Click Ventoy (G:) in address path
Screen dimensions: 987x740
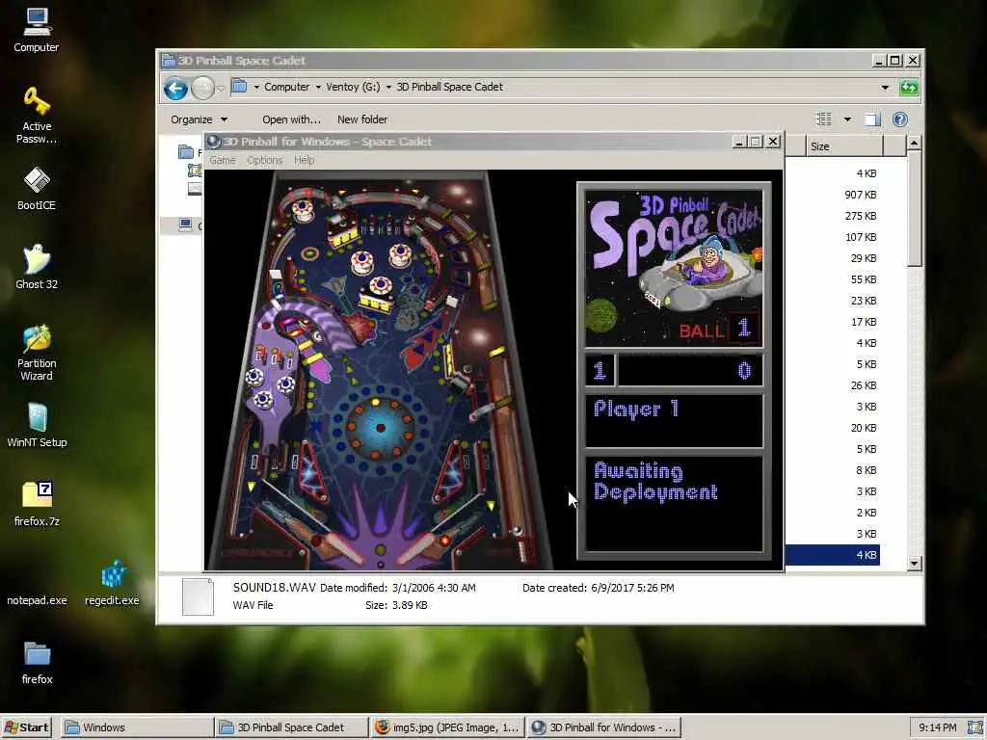click(x=353, y=87)
